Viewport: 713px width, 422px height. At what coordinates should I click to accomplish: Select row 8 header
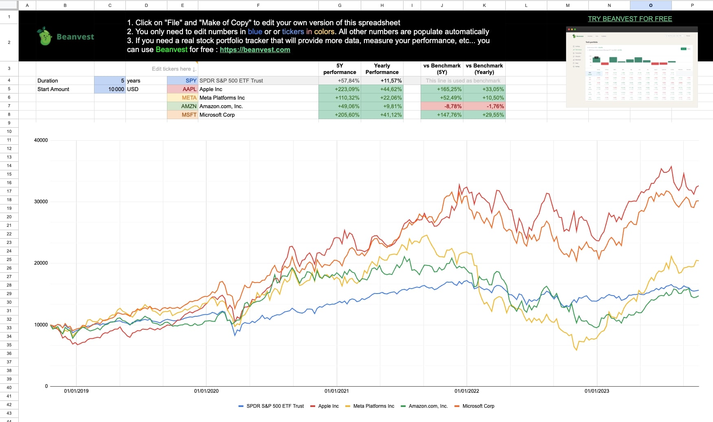9,115
